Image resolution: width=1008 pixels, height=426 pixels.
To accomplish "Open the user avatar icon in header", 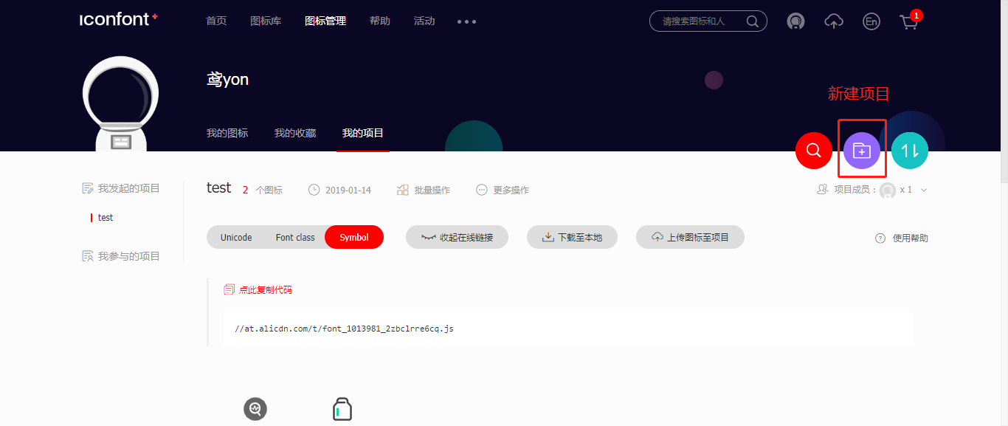I will click(795, 21).
